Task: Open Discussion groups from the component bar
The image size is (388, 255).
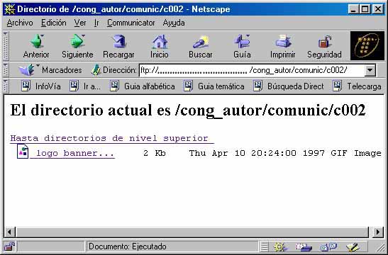Action: click(328, 246)
